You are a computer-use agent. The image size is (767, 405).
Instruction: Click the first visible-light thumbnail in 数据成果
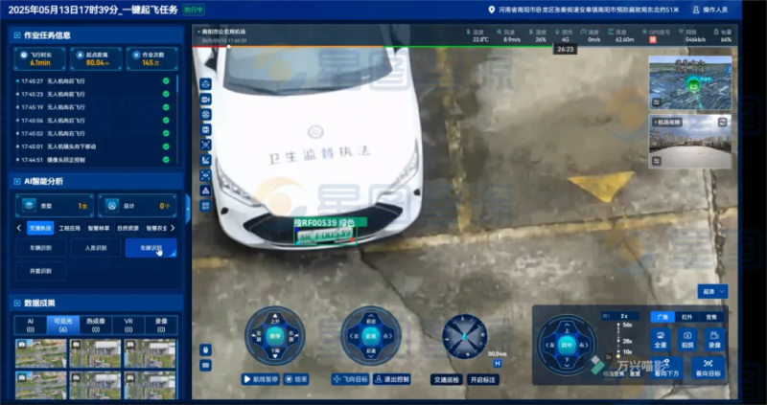[41, 351]
